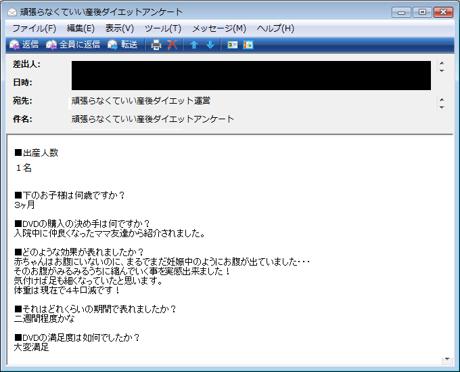Image resolution: width=460 pixels, height=372 pixels.
Task: Click heading ■出産人数
Action: [x=37, y=152]
